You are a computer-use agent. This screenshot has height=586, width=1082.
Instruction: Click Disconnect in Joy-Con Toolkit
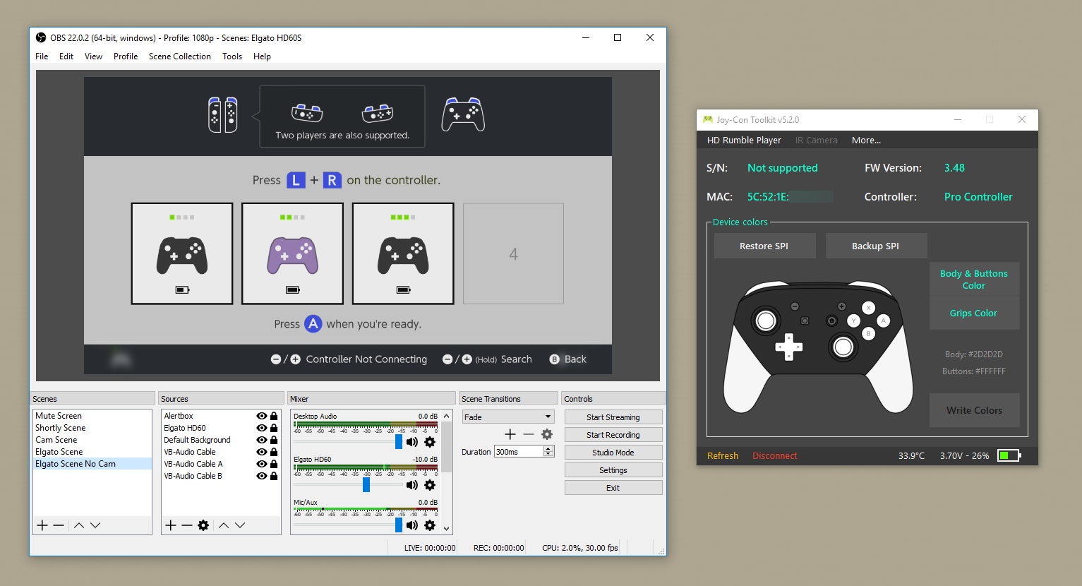(x=775, y=455)
